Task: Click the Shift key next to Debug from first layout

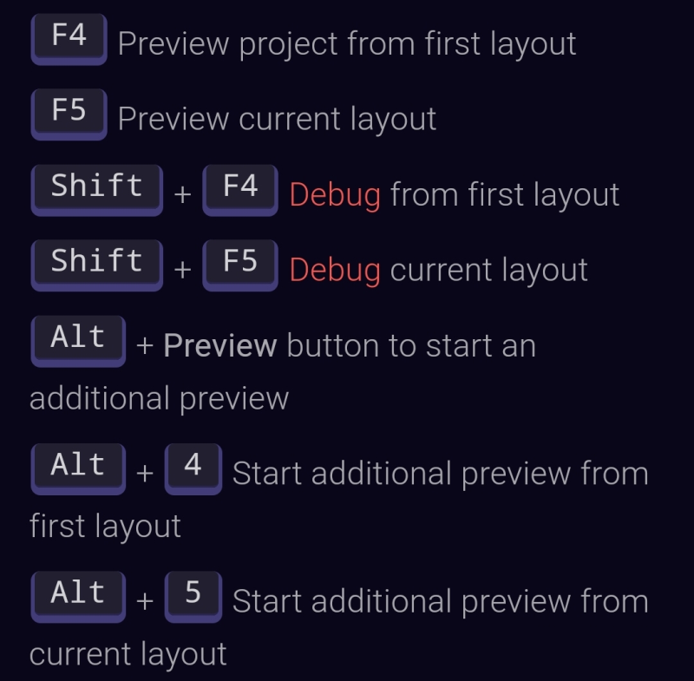Action: click(x=97, y=190)
